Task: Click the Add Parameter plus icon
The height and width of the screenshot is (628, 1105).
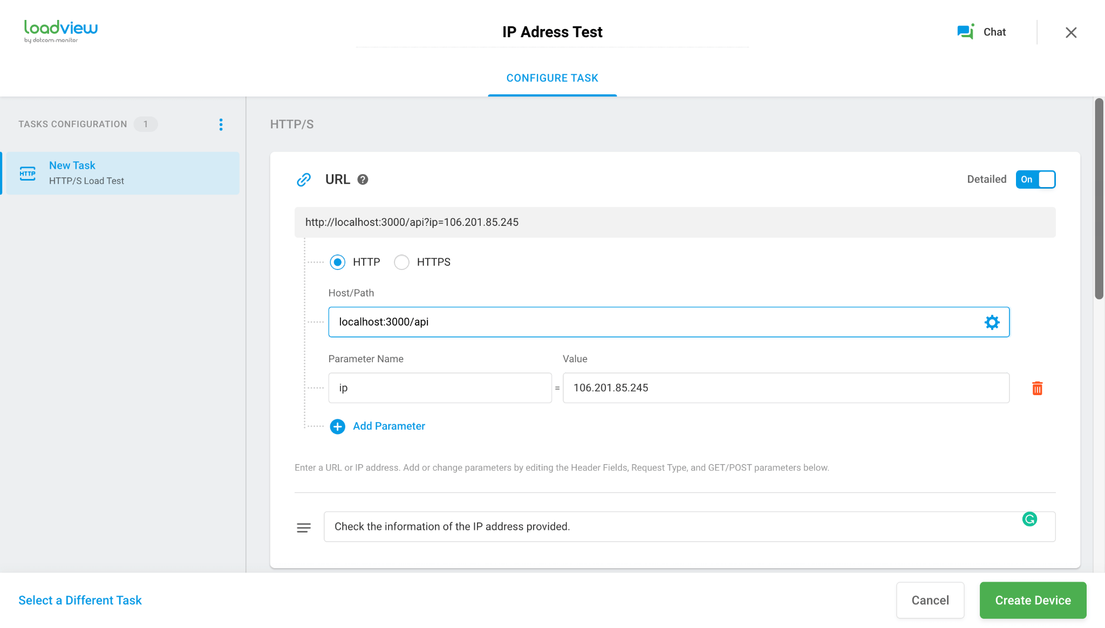Action: pyautogui.click(x=338, y=425)
